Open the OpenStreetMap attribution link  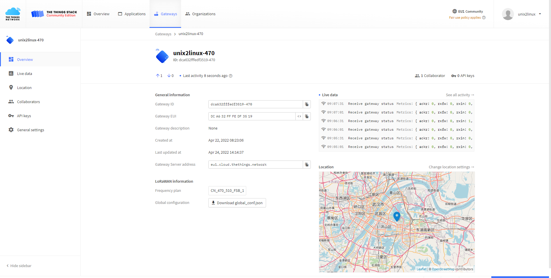[443, 269]
